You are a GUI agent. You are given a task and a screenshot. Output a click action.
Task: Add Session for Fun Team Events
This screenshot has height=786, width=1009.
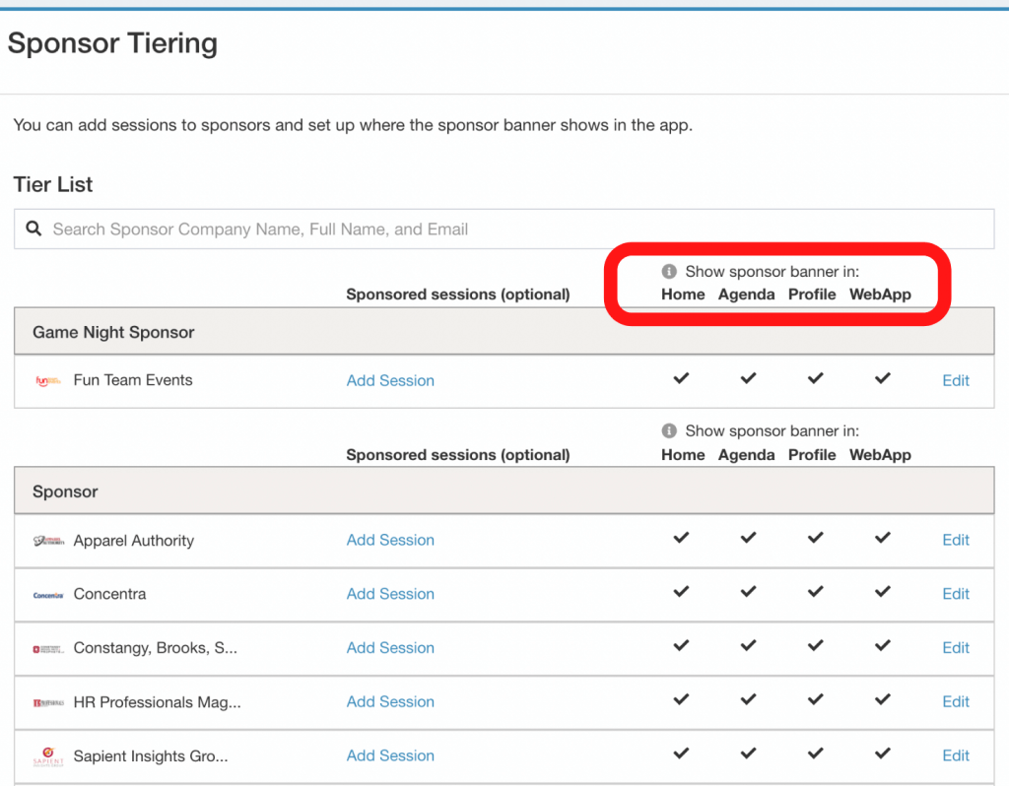(x=390, y=380)
